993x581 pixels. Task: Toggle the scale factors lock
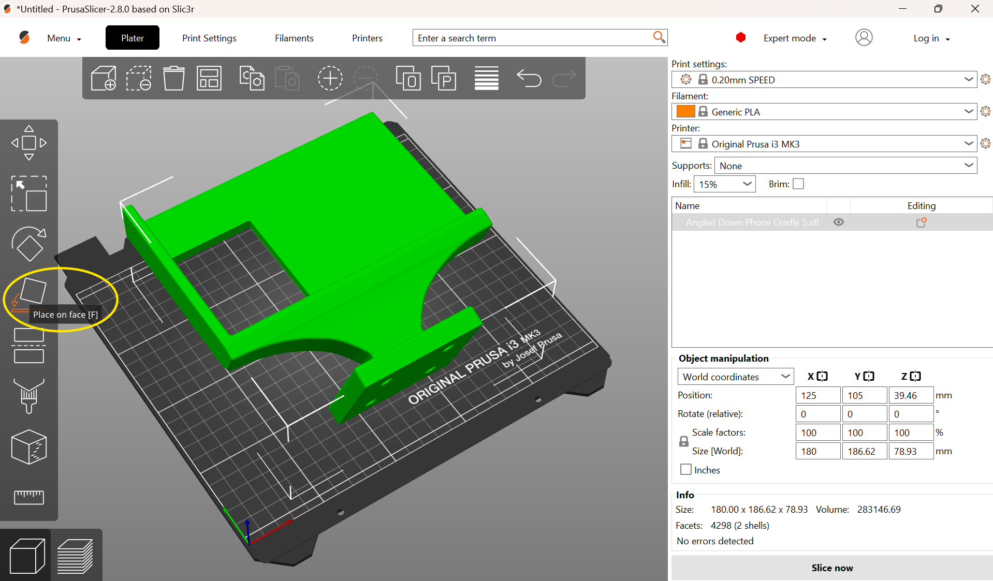coord(684,441)
